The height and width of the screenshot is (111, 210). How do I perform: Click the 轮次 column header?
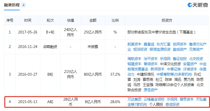click(50, 20)
